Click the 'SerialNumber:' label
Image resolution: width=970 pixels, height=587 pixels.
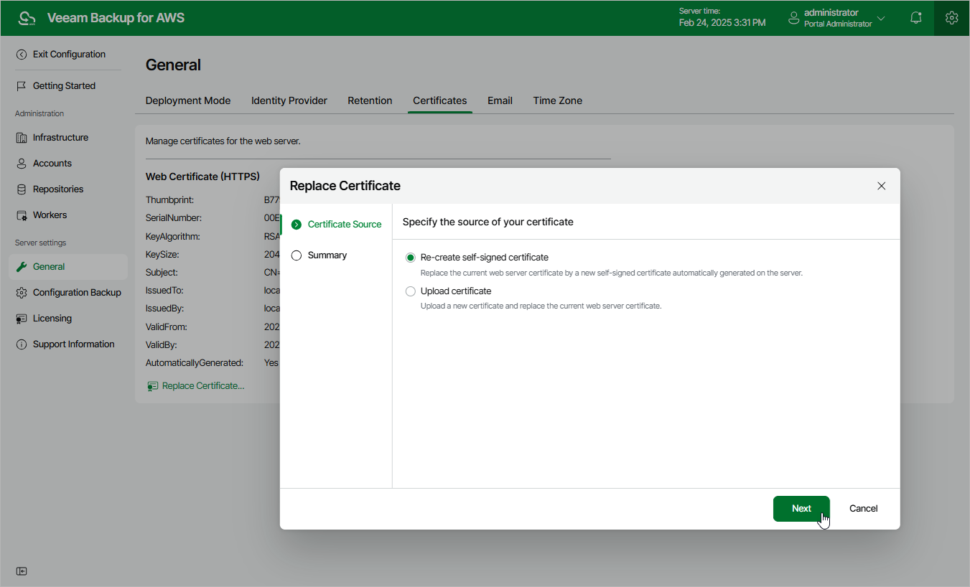coord(174,218)
